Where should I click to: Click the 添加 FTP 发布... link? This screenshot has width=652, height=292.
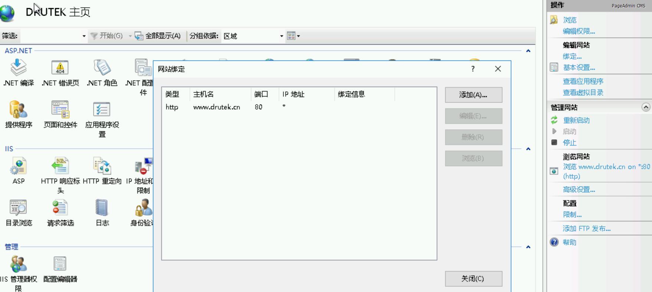coord(587,228)
